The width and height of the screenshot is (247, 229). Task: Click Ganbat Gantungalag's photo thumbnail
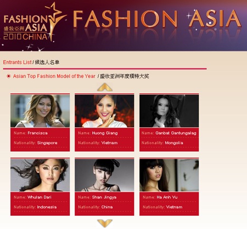(169, 111)
